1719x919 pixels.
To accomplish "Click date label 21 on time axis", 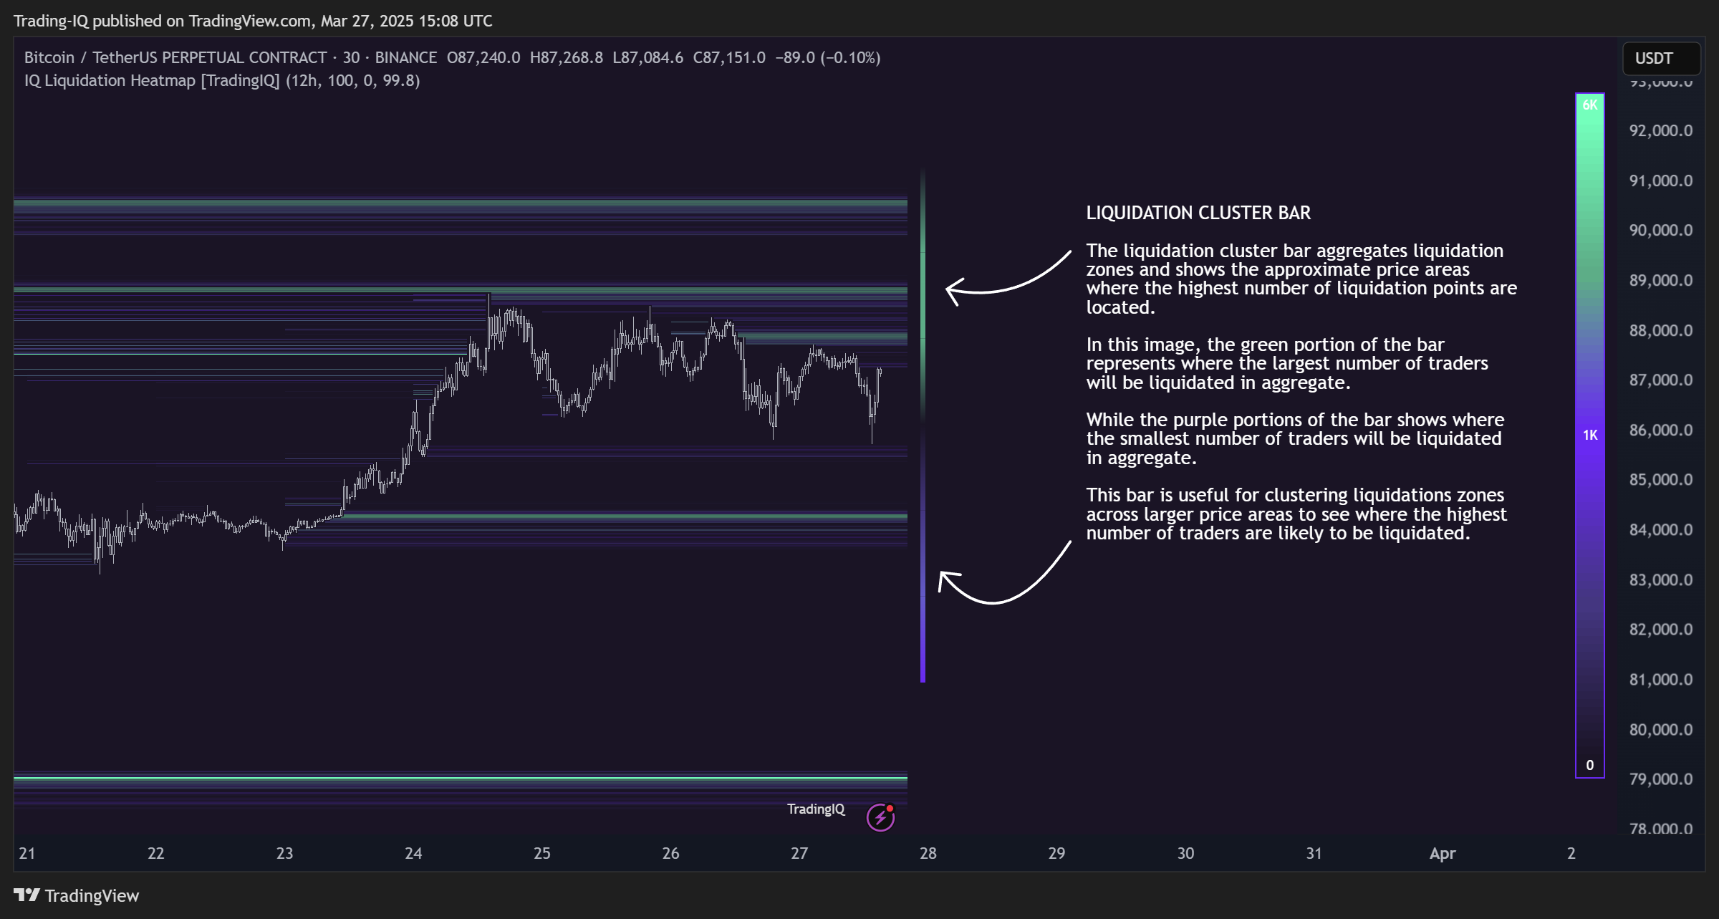I will pos(27,853).
